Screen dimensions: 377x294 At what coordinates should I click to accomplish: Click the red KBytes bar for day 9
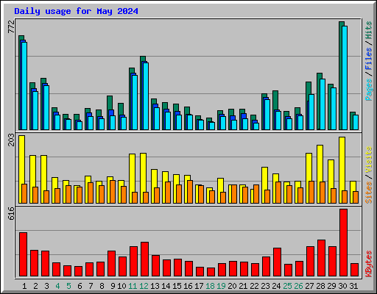111,264
